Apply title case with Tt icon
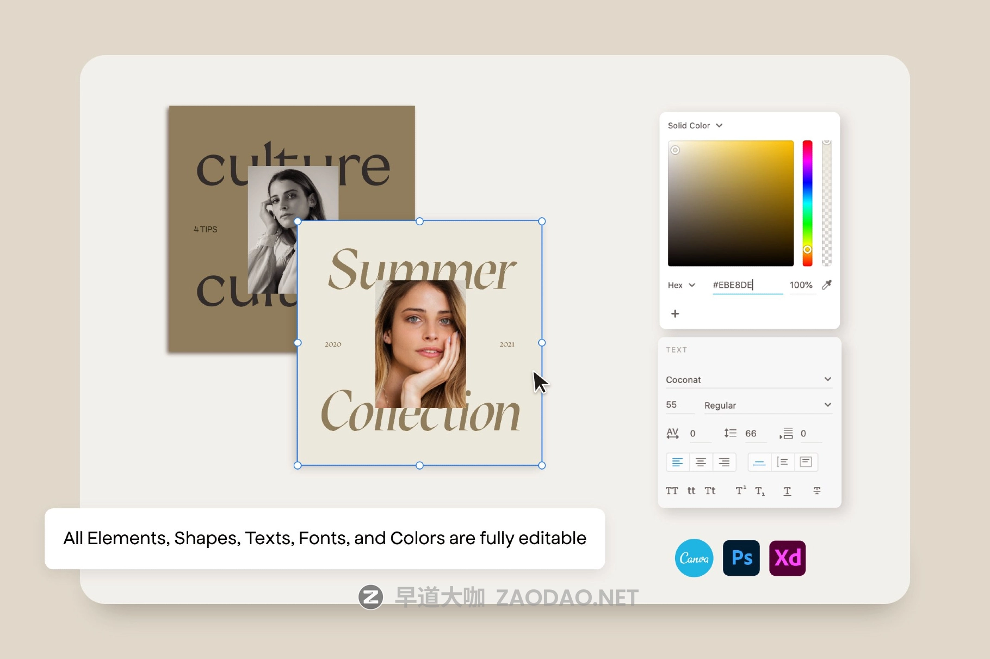Screen dimensions: 990x659 click(x=710, y=490)
